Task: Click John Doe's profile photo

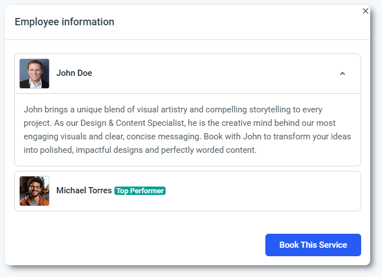Action: coord(34,74)
